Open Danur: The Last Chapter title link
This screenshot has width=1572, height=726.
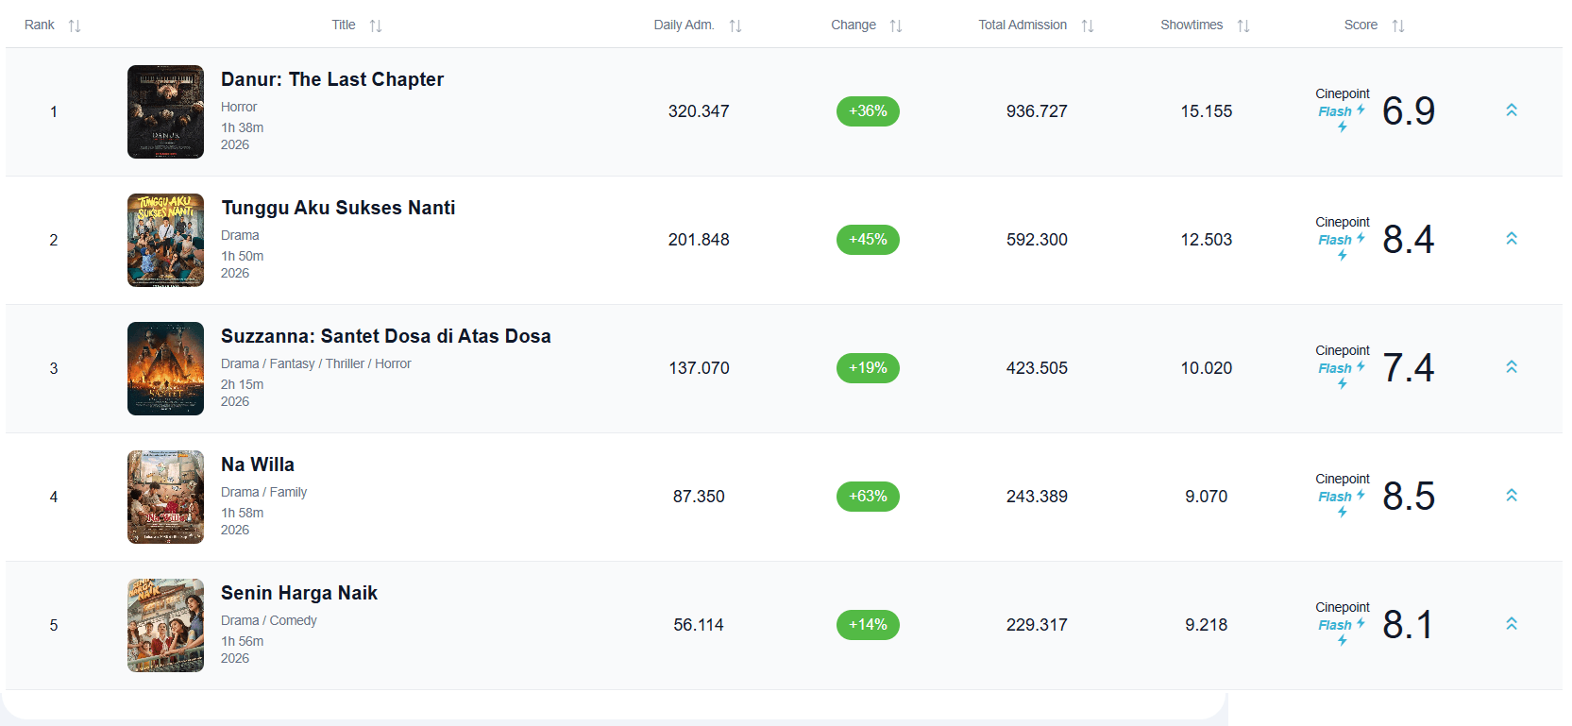point(332,79)
